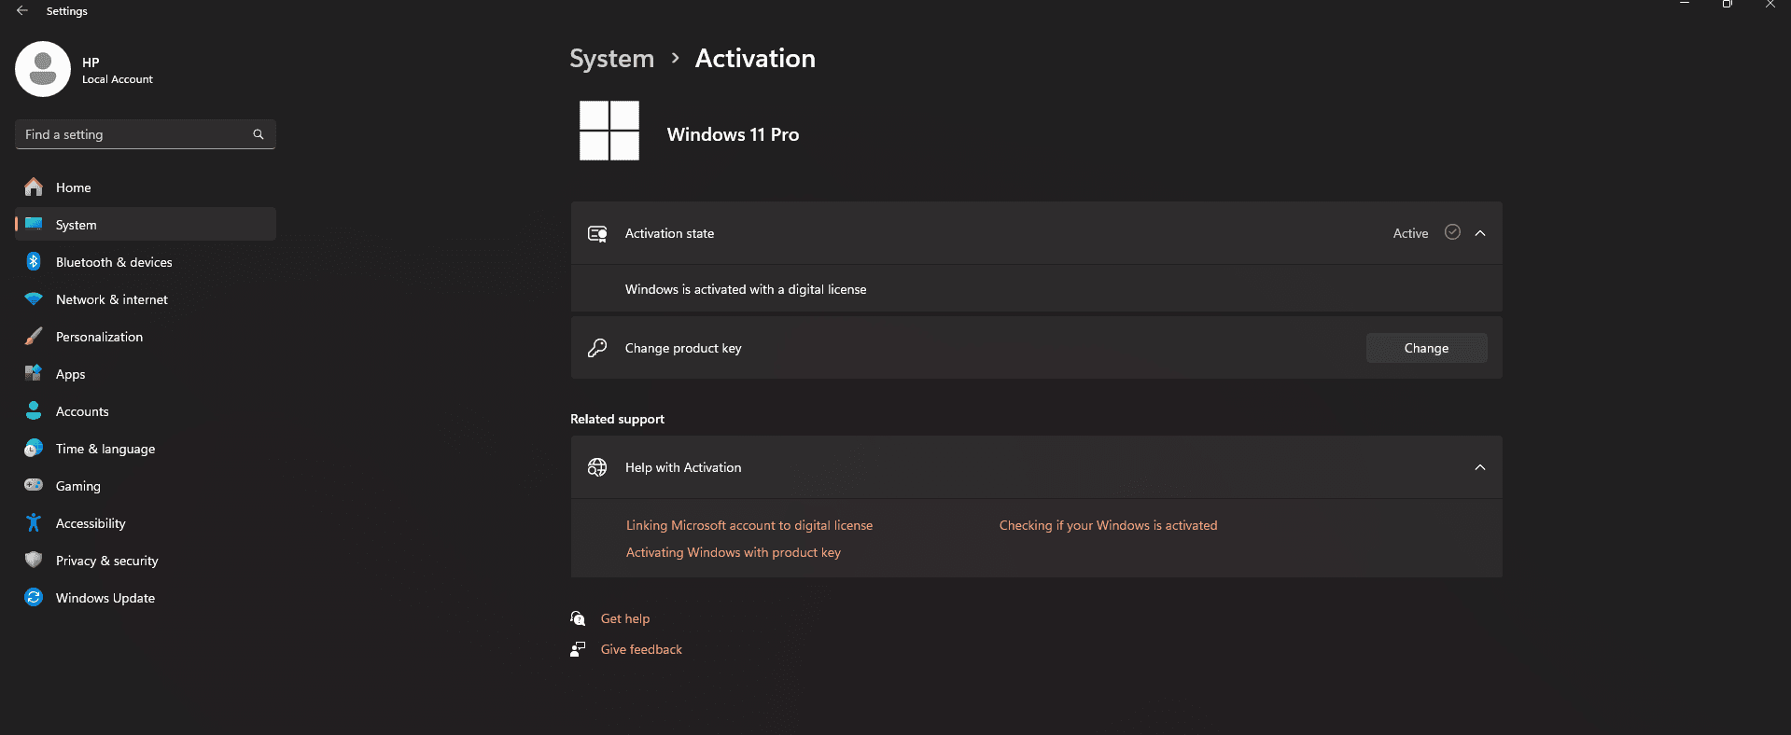Viewport: 1791px width, 735px height.
Task: Click the Give feedback link
Action: click(x=641, y=649)
